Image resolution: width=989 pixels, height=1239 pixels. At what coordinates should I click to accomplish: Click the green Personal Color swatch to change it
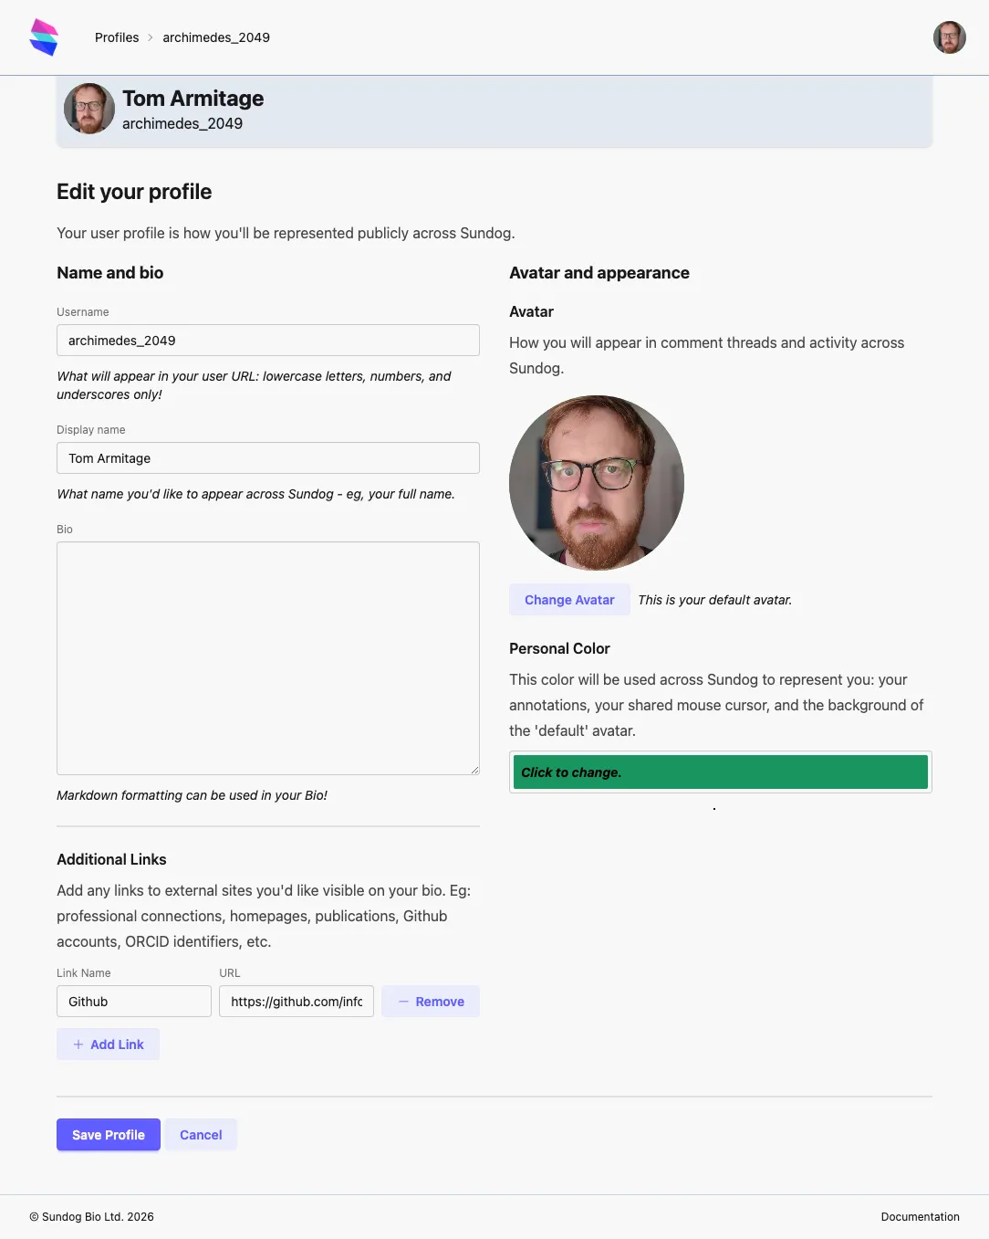(x=720, y=772)
